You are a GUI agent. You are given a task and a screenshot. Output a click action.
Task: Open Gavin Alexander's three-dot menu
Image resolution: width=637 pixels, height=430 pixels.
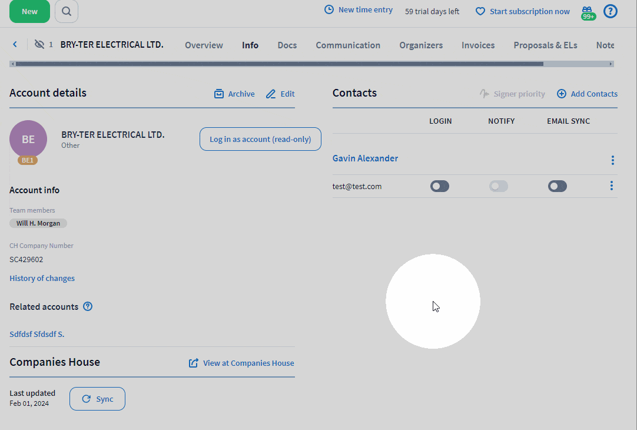coord(612,160)
